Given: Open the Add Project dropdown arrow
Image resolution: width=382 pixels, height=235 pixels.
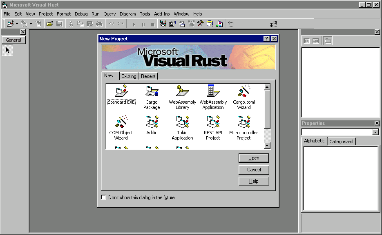Looking at the screenshot, I should (x=17, y=24).
